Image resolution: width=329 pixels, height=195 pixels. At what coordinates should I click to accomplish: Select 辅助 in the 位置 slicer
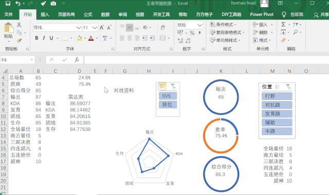(x=277, y=123)
